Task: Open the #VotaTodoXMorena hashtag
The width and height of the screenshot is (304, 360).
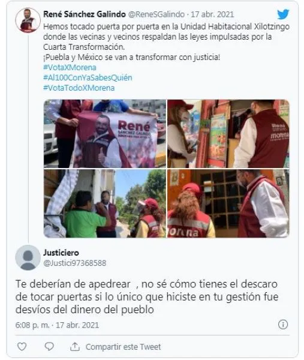Action: point(79,88)
